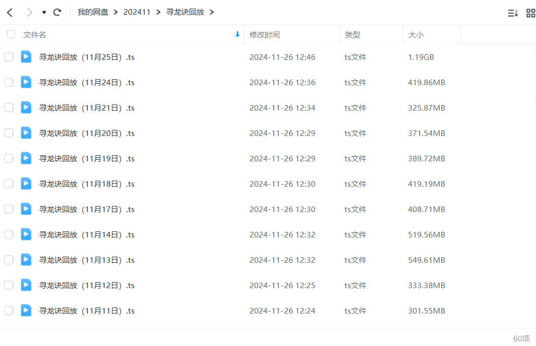
Task: Switch to grid view icon
Action: (530, 13)
